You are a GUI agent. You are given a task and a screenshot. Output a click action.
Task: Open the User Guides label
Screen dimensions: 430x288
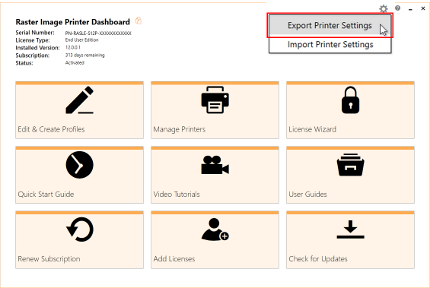point(307,194)
